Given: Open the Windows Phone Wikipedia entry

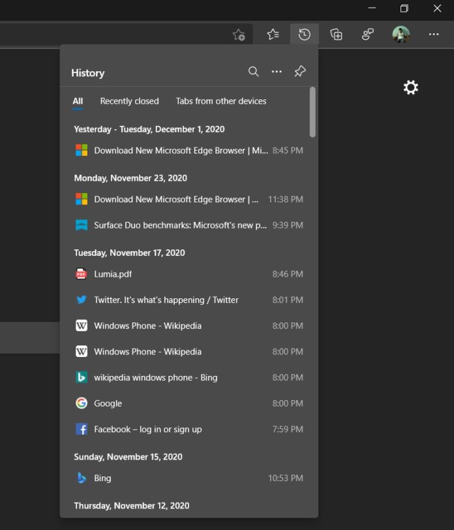Looking at the screenshot, I should pyautogui.click(x=148, y=326).
